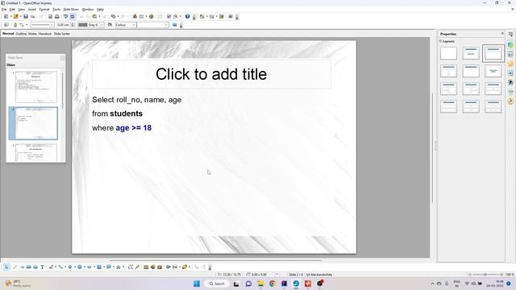Click the Print icon

click(57, 16)
